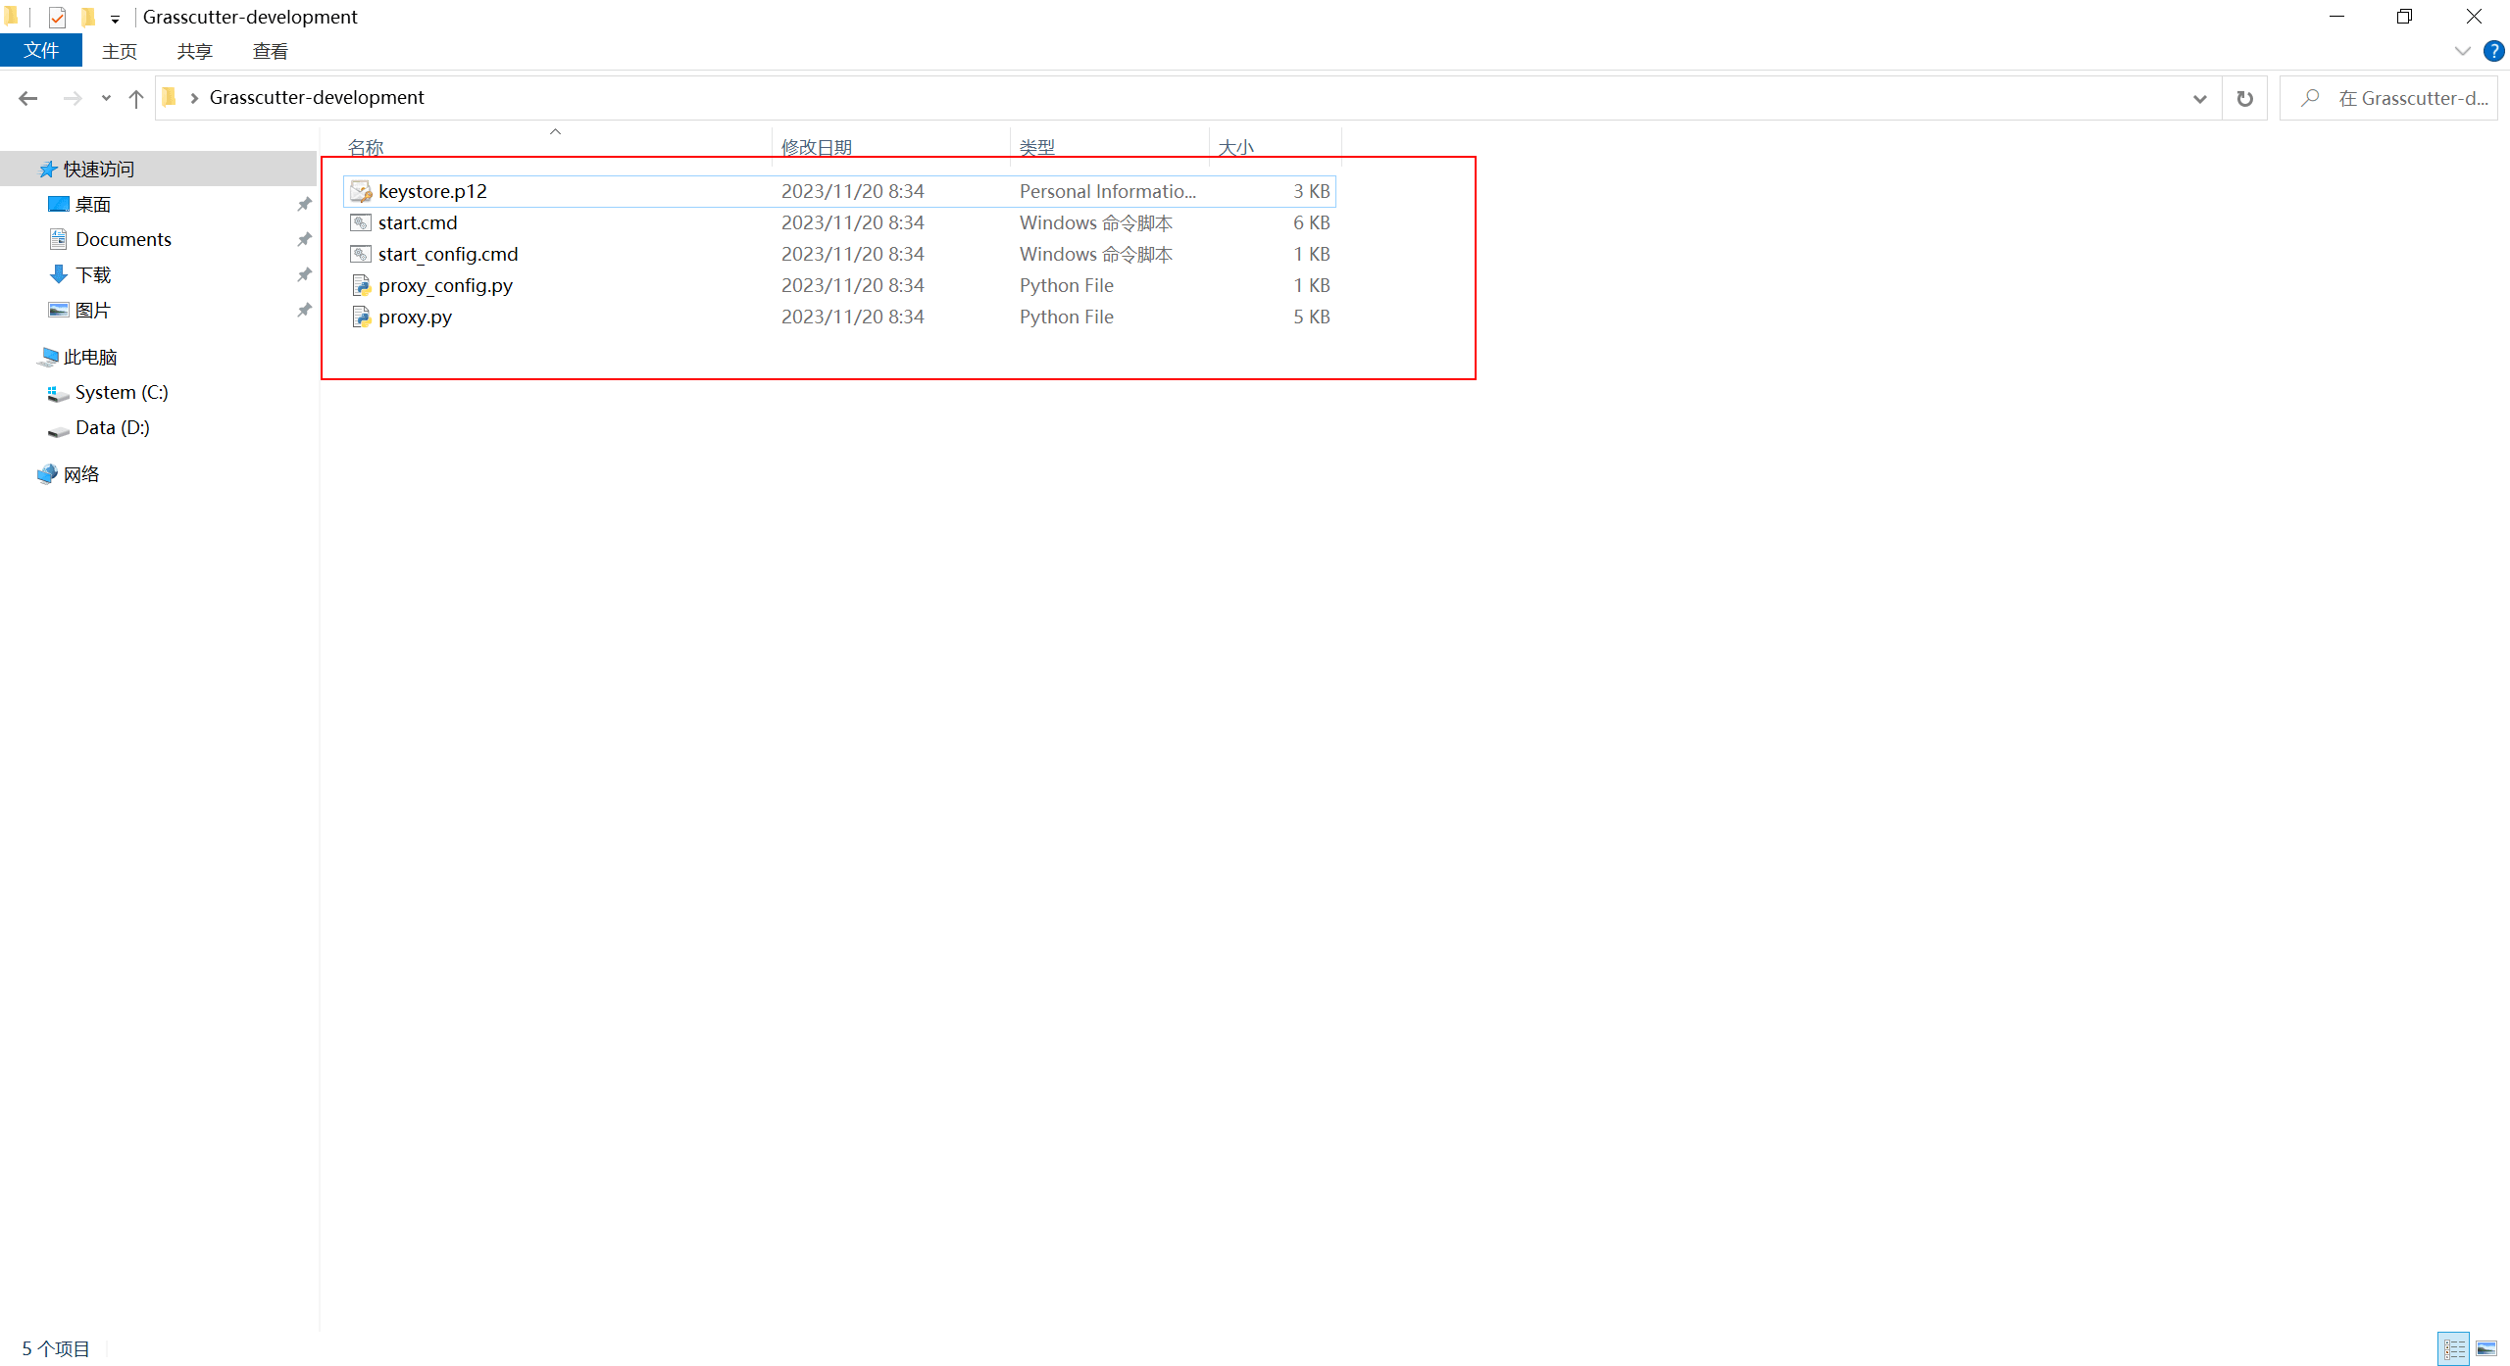Unpin 下载 using its pin icon
The image size is (2510, 1366).
pos(304,274)
